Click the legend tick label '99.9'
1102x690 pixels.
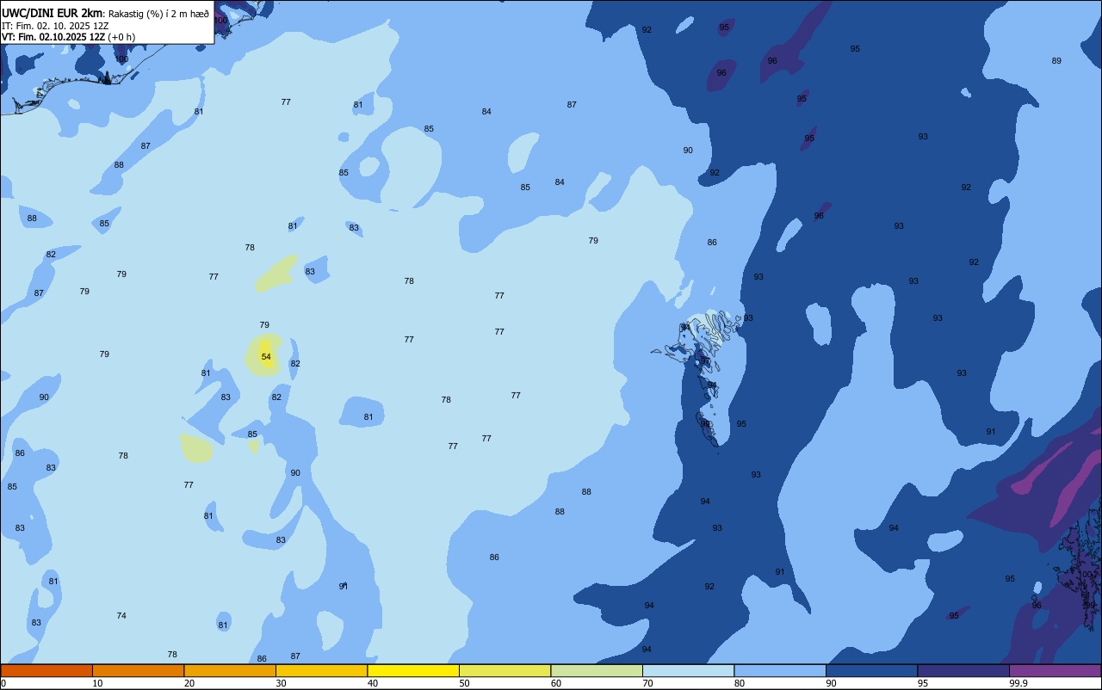coord(1018,683)
